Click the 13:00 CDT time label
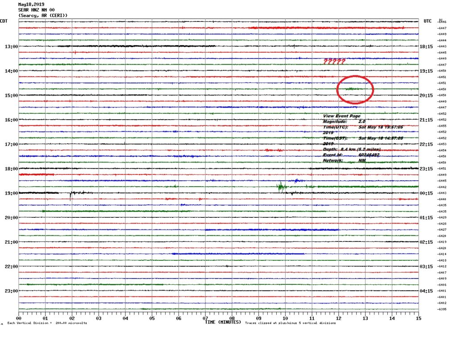The height and width of the screenshot is (337, 457). tap(11, 46)
